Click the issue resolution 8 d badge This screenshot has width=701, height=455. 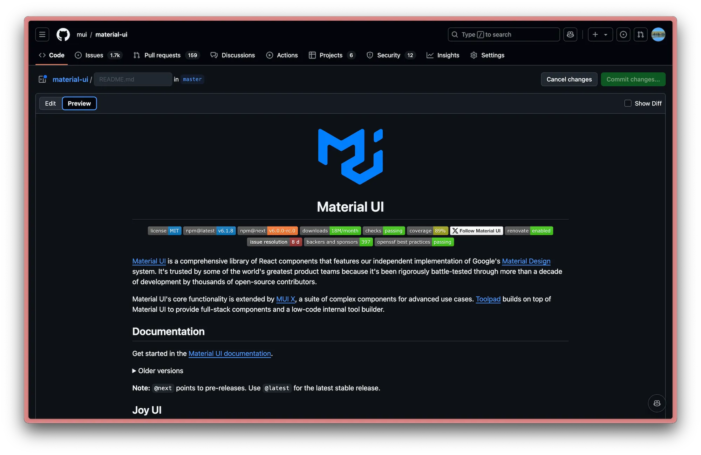point(274,242)
